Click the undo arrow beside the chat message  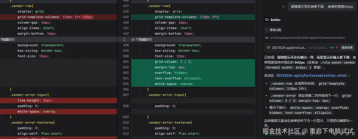point(283,7)
